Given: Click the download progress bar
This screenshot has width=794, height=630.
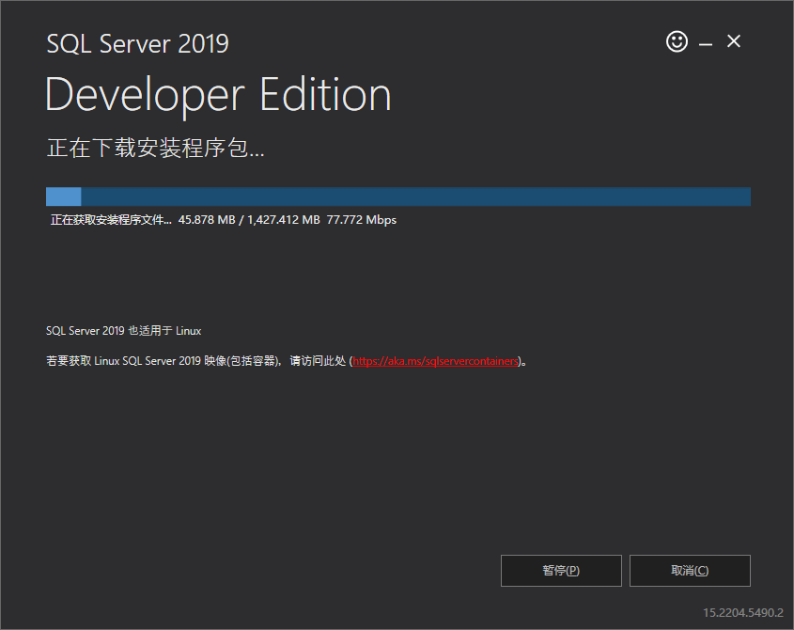Looking at the screenshot, I should tap(398, 197).
